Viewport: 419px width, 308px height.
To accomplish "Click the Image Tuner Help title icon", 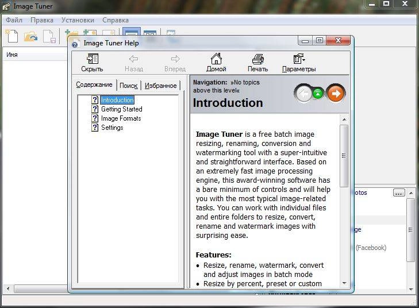I will [75, 44].
